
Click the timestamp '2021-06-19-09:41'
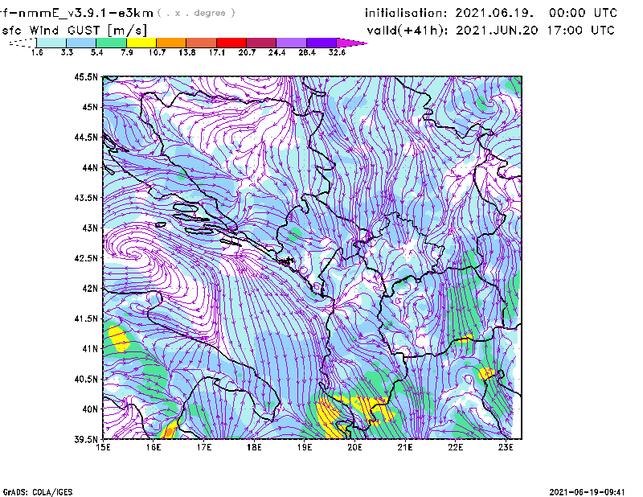pyautogui.click(x=588, y=492)
